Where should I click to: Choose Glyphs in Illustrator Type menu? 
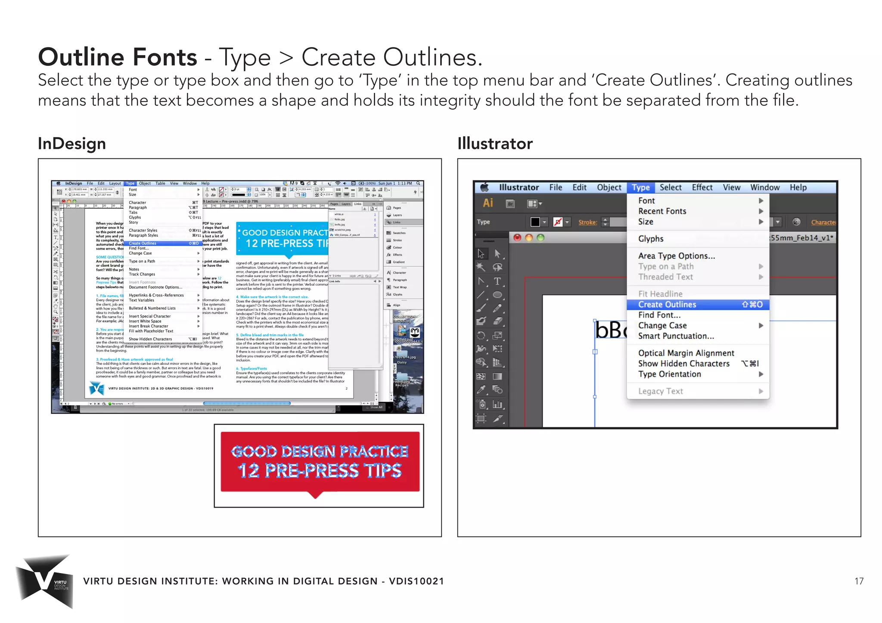coord(698,239)
